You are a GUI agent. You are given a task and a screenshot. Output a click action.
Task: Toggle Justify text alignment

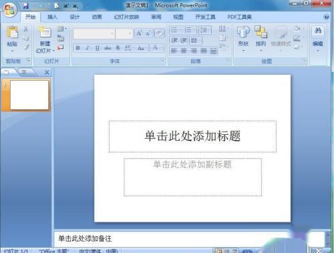[204, 51]
